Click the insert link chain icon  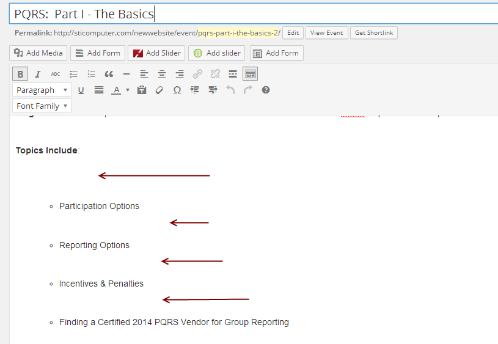pos(197,74)
